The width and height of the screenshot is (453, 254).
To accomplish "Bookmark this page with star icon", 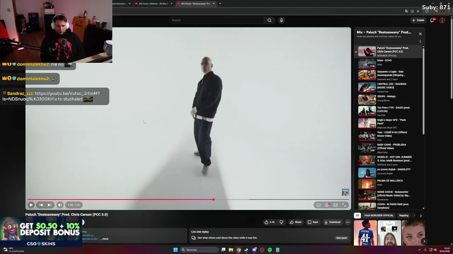I will pyautogui.click(x=418, y=11).
